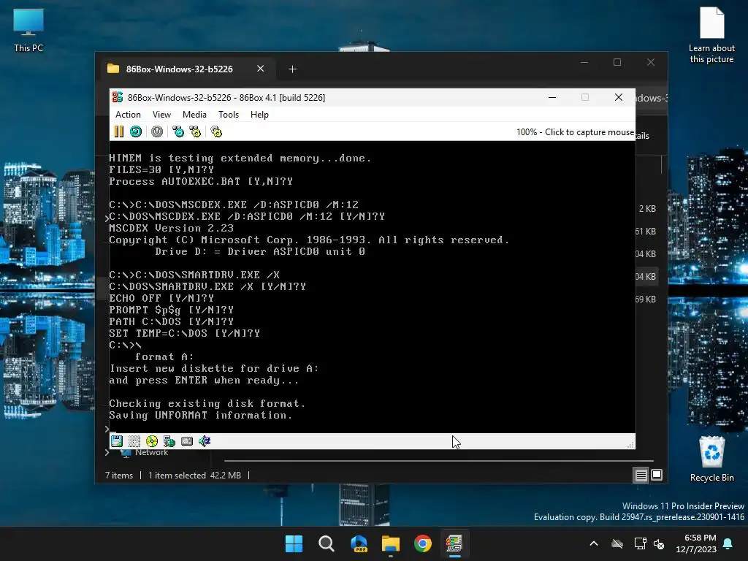Launch Microsoft Edge Preview from taskbar

pos(359,543)
